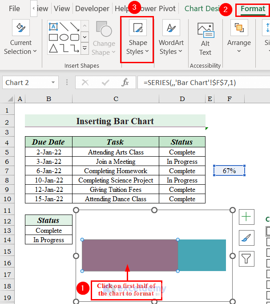Pick the straight Line shape from gallery

click(64, 27)
